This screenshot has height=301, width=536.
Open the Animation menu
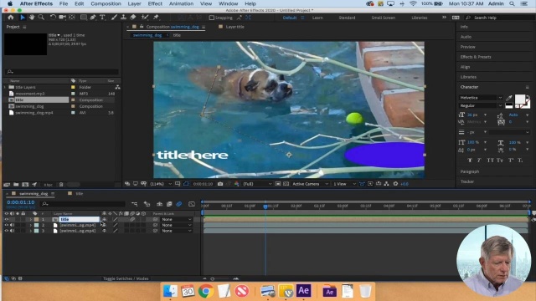(x=181, y=3)
